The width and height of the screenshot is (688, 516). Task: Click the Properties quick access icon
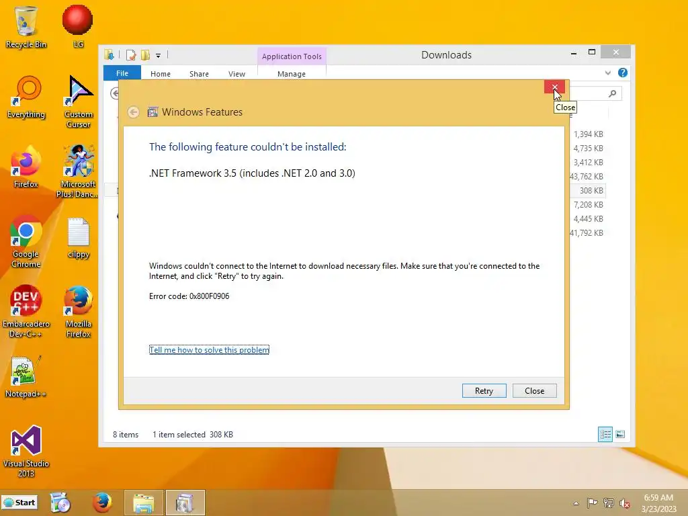pos(131,55)
